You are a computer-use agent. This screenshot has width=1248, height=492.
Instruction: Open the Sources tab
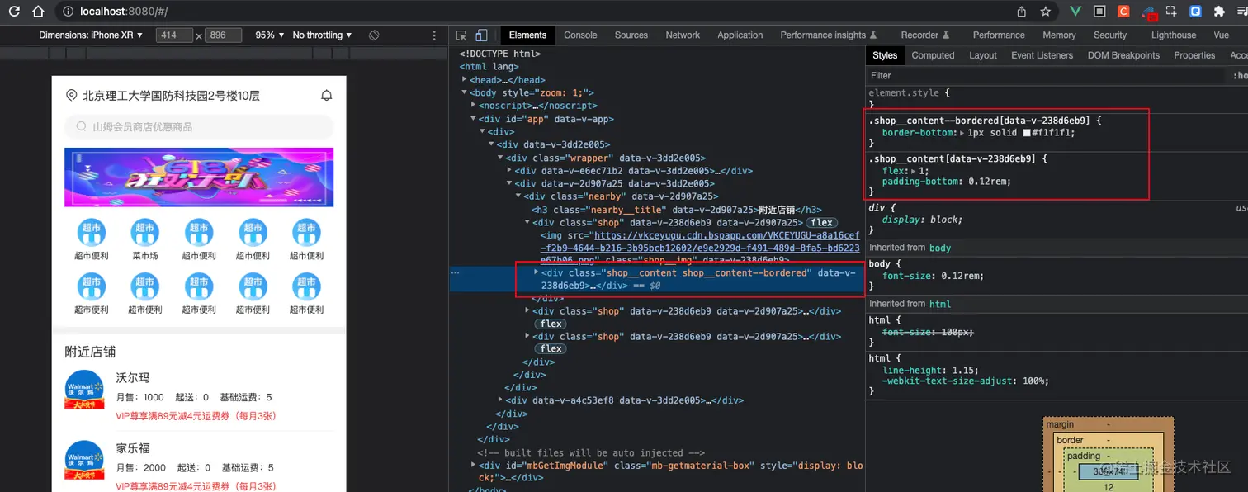coord(631,35)
